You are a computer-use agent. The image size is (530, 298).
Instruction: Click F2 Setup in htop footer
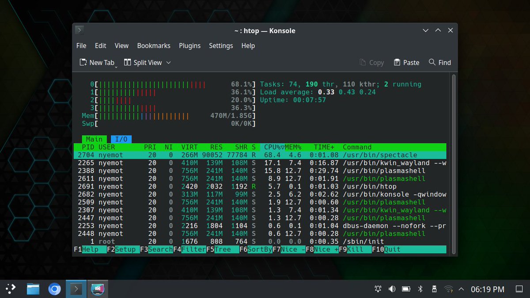pos(123,249)
